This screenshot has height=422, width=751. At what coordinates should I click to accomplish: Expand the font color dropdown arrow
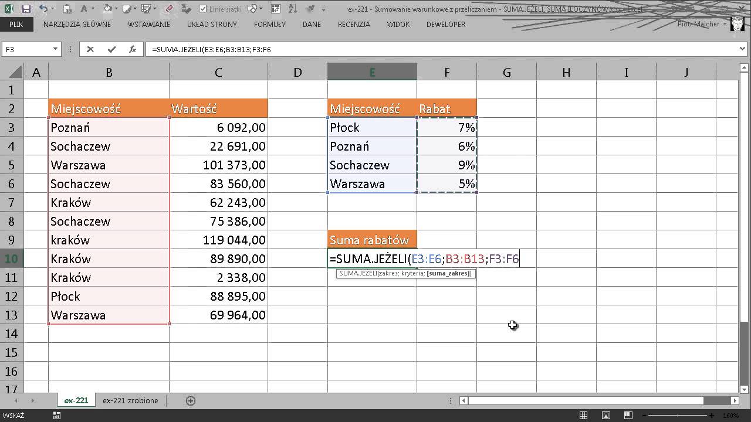[x=92, y=9]
